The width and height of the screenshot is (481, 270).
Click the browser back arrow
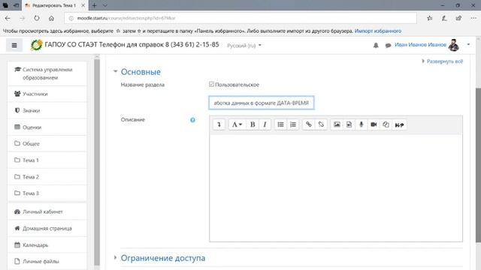pyautogui.click(x=8, y=18)
